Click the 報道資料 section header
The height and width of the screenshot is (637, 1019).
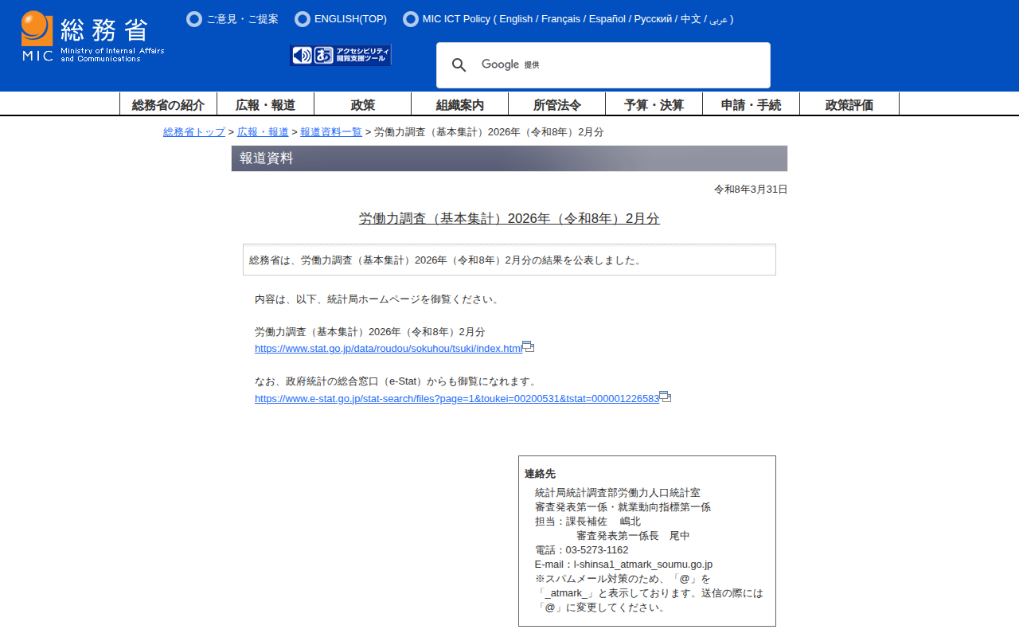point(509,158)
